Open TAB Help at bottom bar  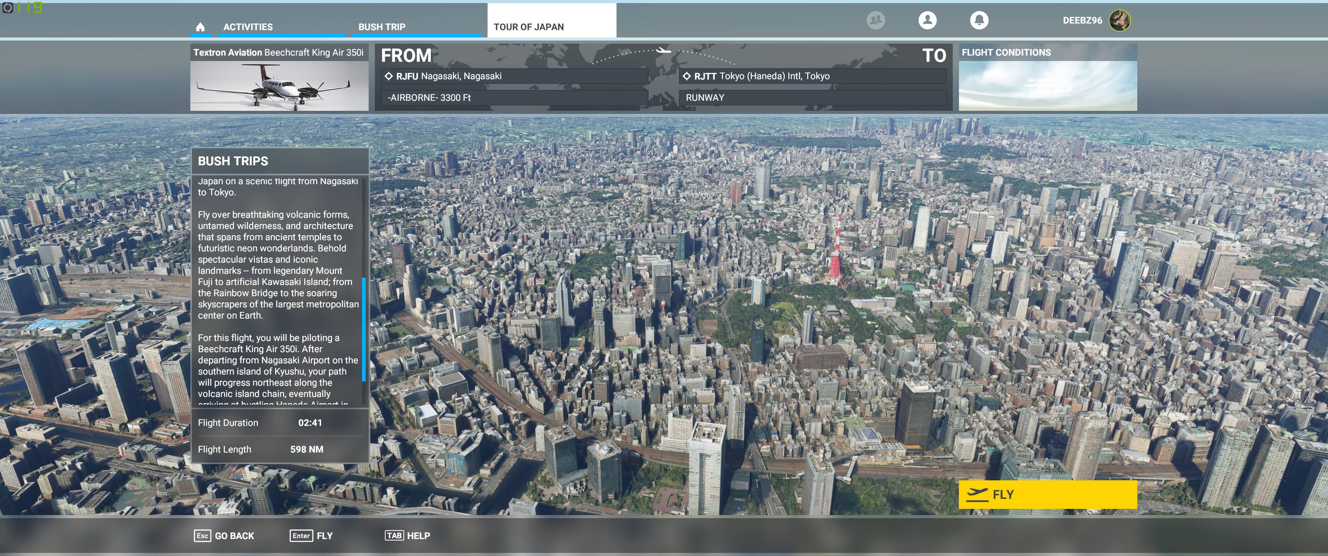(407, 536)
